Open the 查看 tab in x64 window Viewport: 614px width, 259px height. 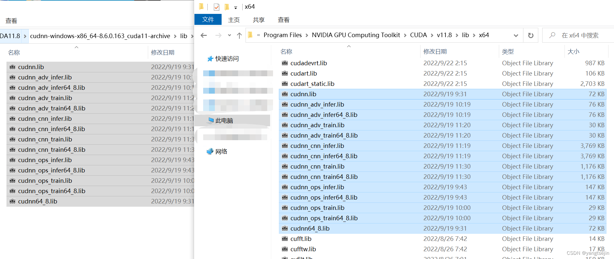click(284, 20)
